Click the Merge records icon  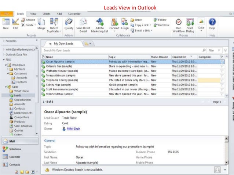click(x=41, y=22)
